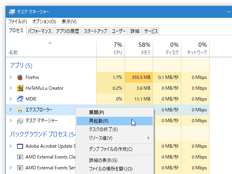Open the 表示(V) menu

69,22
